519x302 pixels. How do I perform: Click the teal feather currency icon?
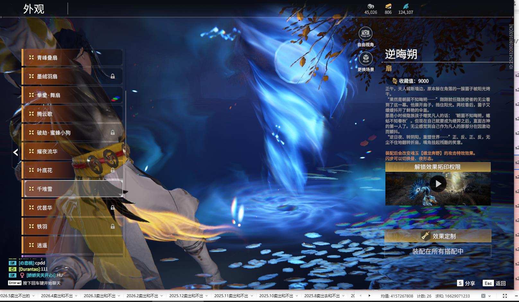click(x=406, y=6)
